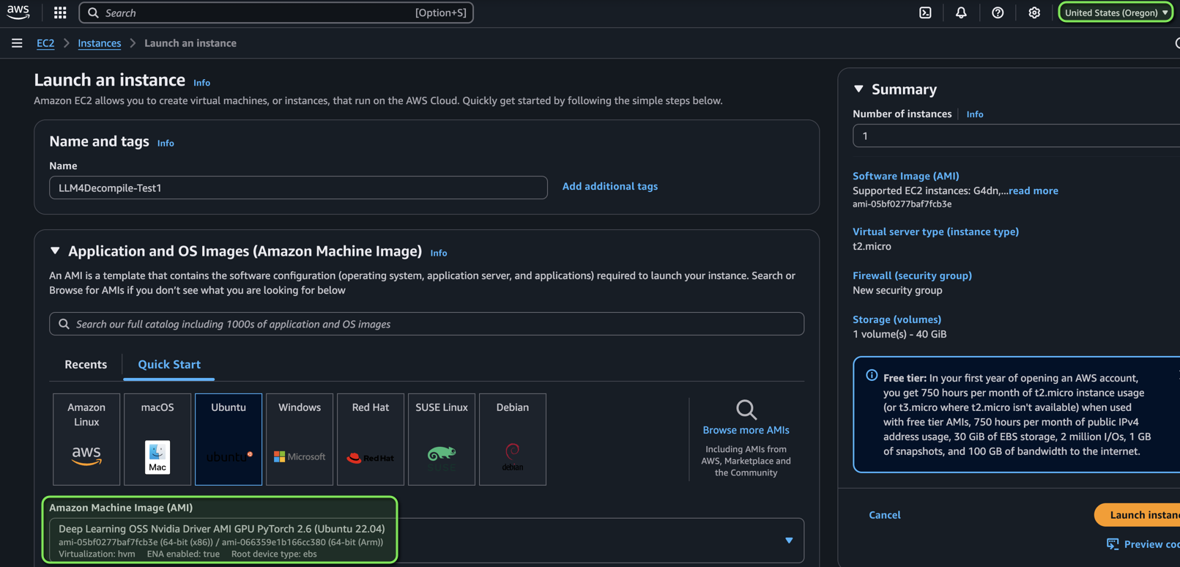
Task: Select the Debian AMI tile
Action: 513,440
